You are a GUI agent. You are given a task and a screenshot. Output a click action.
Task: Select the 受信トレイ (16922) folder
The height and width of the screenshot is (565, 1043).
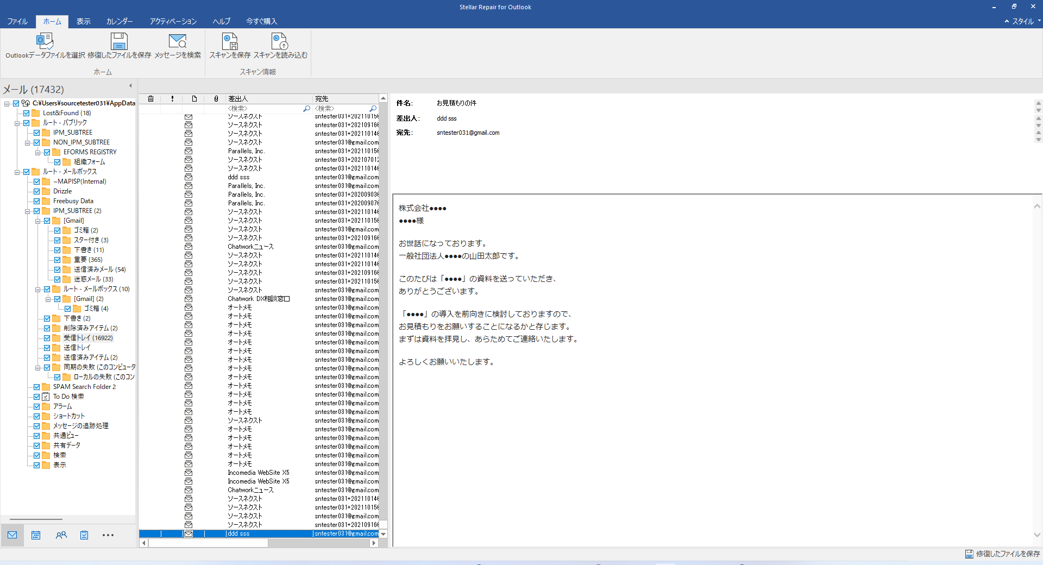(x=87, y=338)
